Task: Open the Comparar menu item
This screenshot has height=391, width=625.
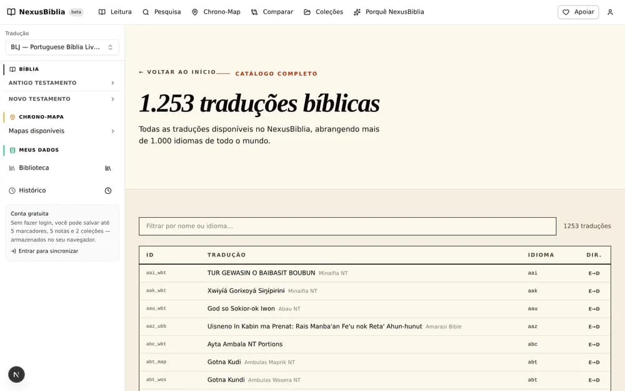Action: coord(272,12)
